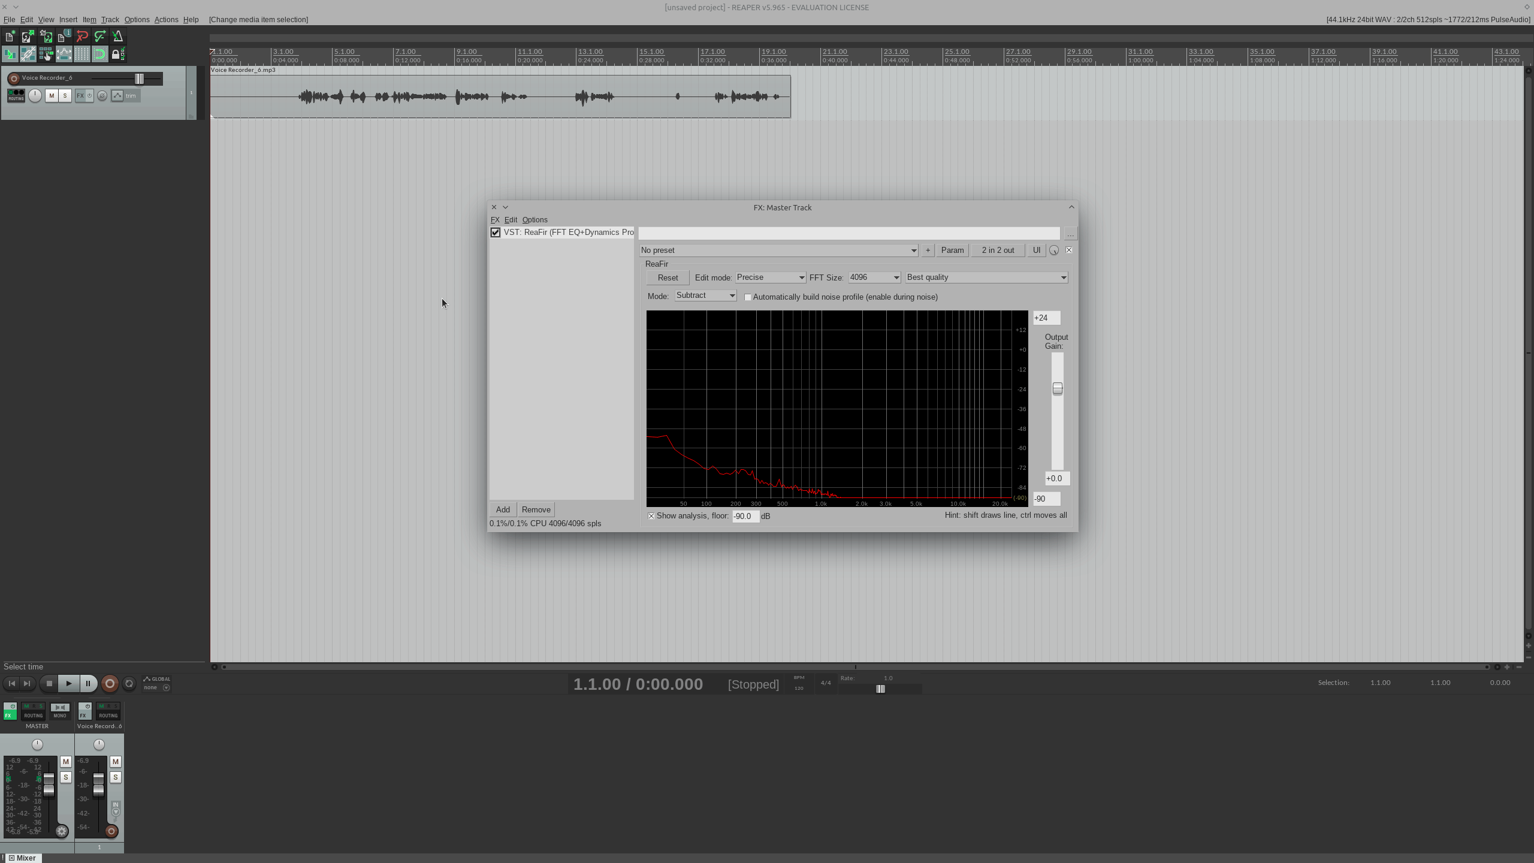Open the envelope trim icon on Voice Recorder_6
Viewport: 1534px width, 863px height.
click(x=118, y=95)
